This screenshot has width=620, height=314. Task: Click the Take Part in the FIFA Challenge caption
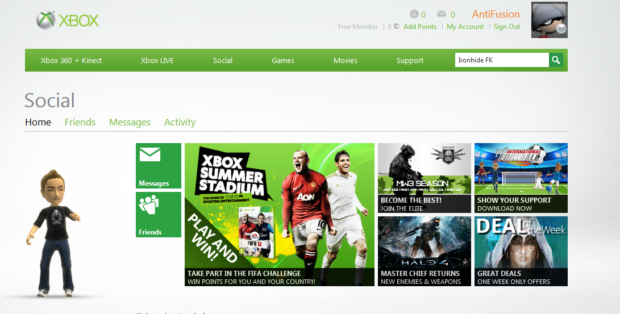click(244, 273)
